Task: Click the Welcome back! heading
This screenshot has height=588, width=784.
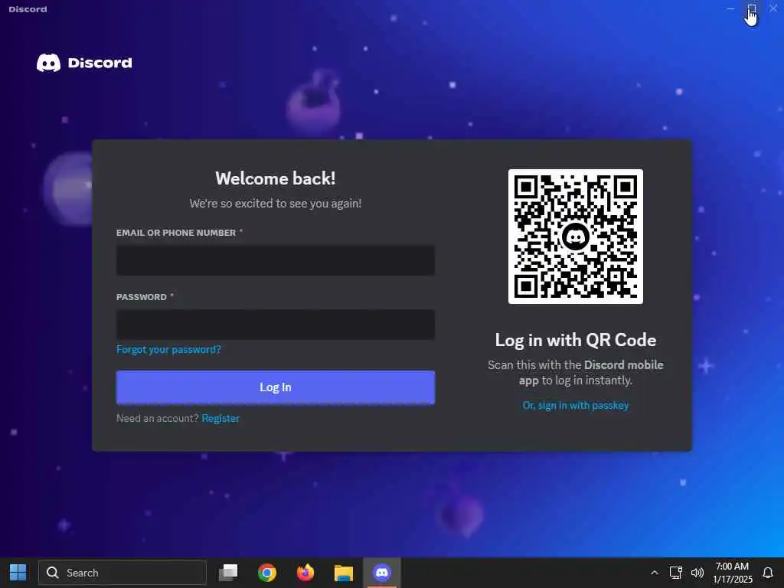Action: [276, 178]
